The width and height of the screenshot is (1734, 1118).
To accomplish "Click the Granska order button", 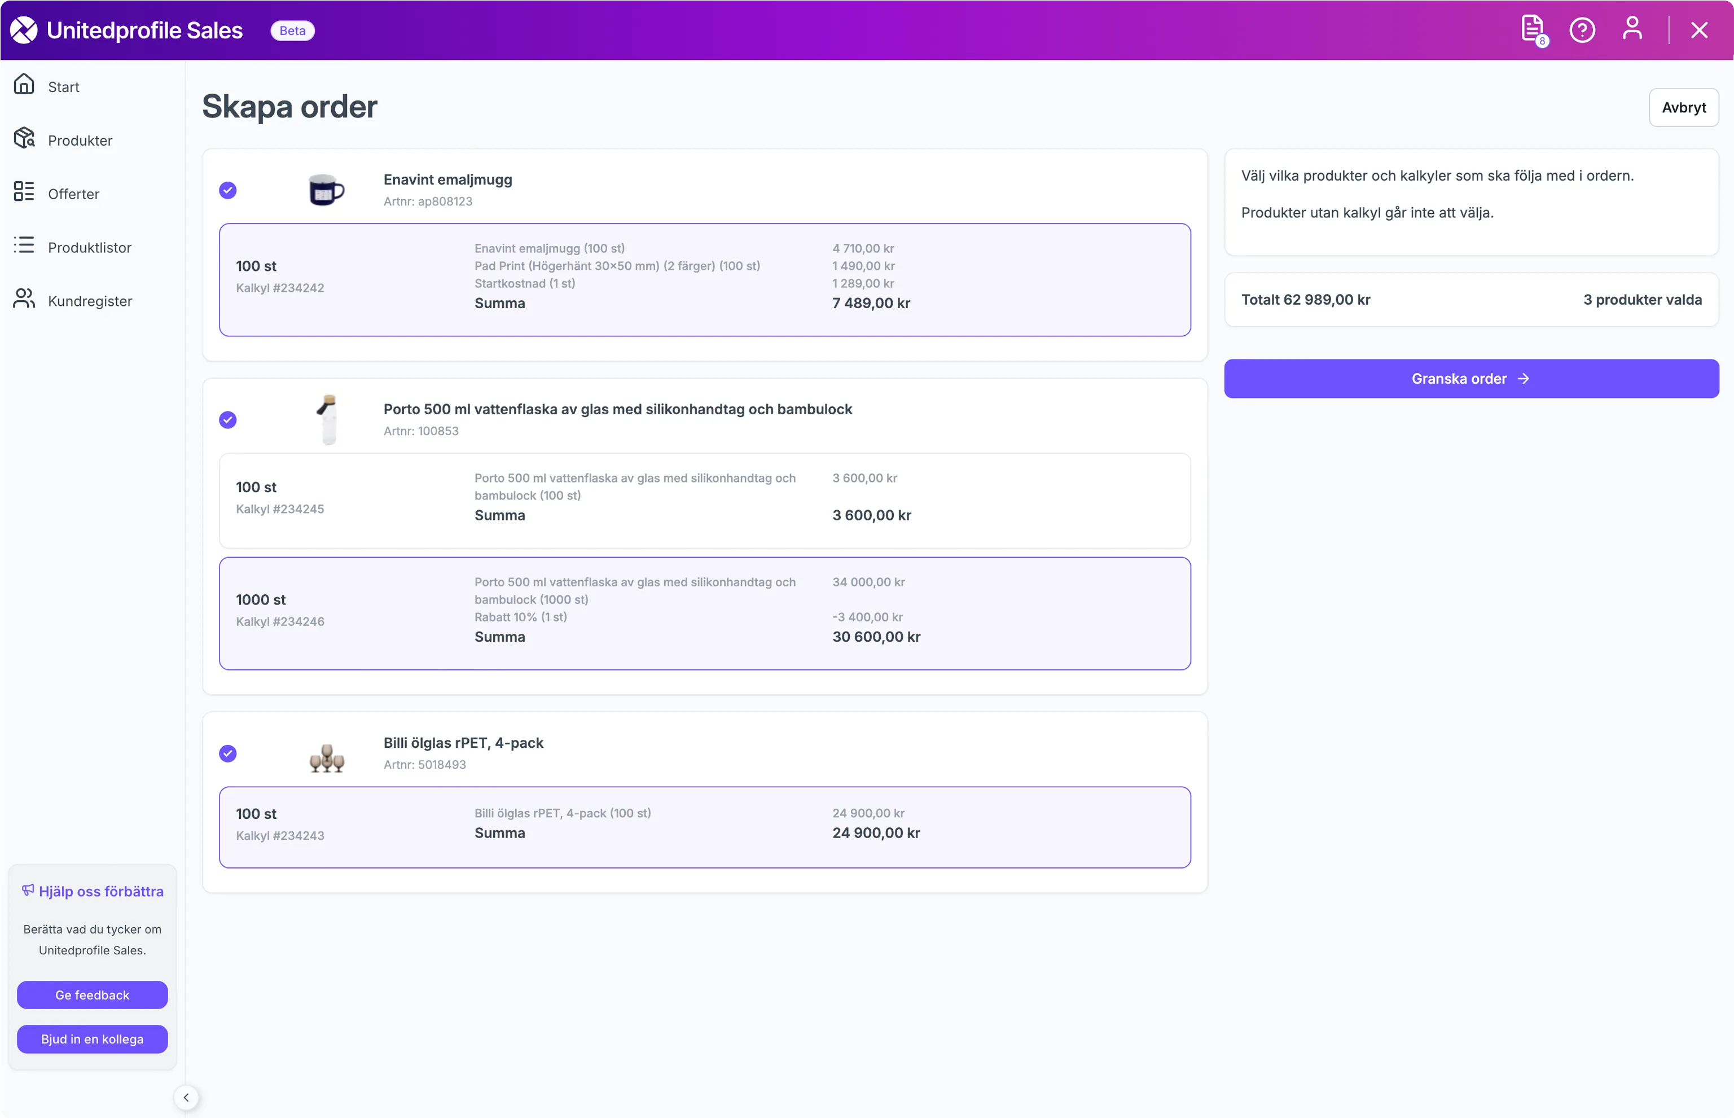I will (x=1471, y=378).
